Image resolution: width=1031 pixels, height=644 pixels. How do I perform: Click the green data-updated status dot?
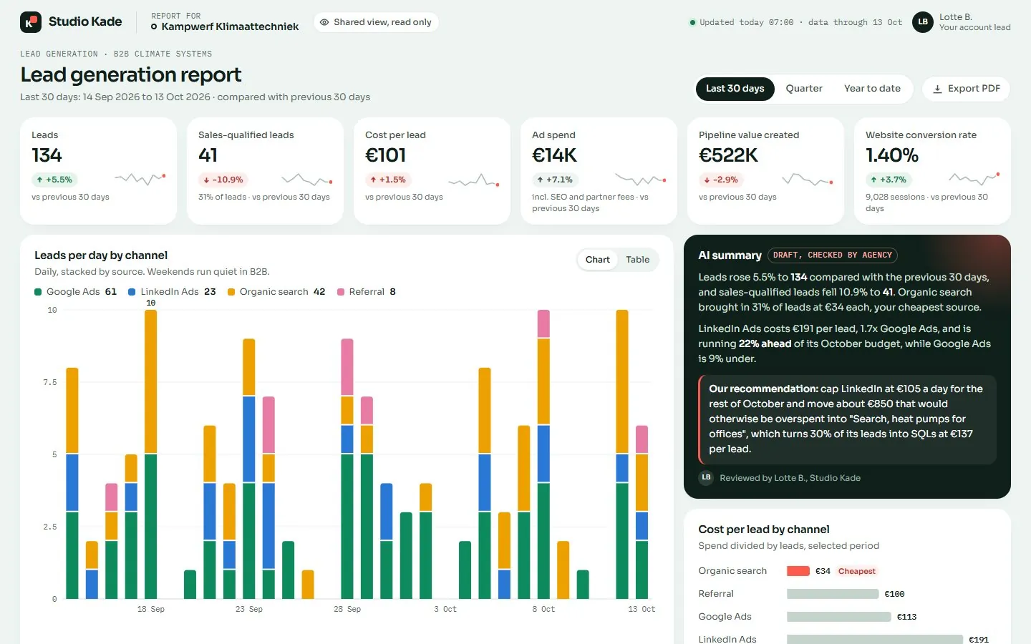(x=692, y=22)
